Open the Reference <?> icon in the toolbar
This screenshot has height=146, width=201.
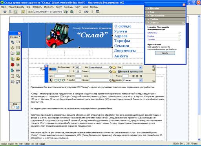click(x=86, y=12)
